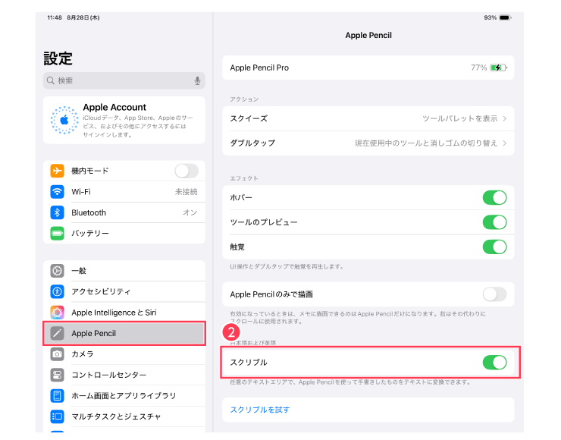This screenshot has width=561, height=440.
Task: Open コントロールセンター settings
Action: [x=124, y=375]
